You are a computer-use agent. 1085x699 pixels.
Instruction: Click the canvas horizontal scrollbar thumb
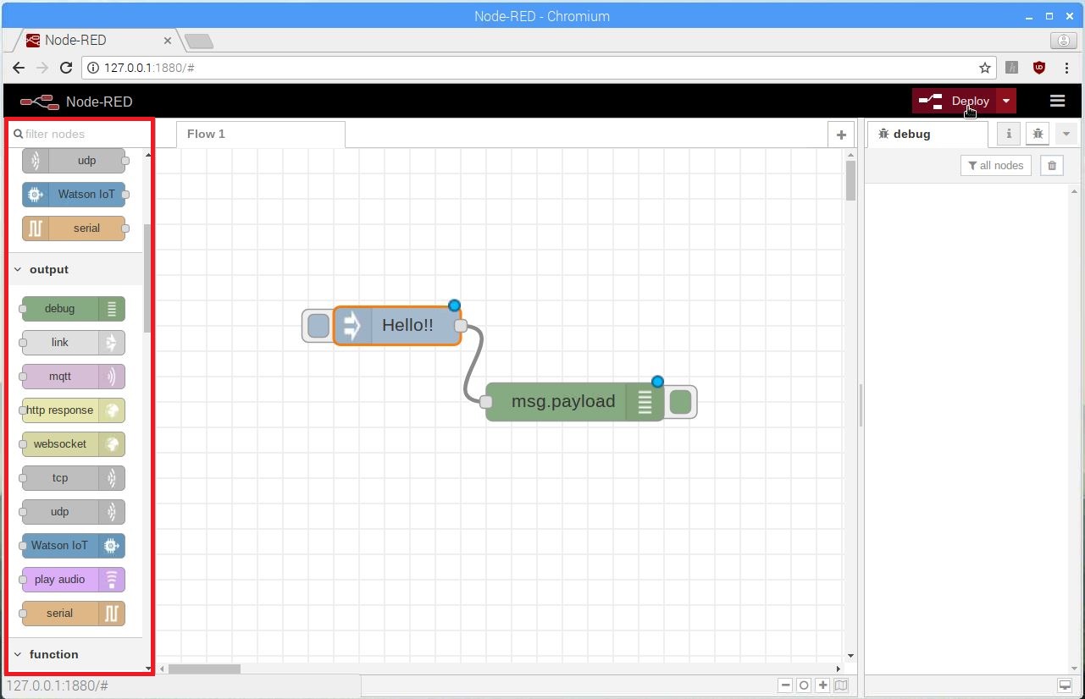pos(204,669)
